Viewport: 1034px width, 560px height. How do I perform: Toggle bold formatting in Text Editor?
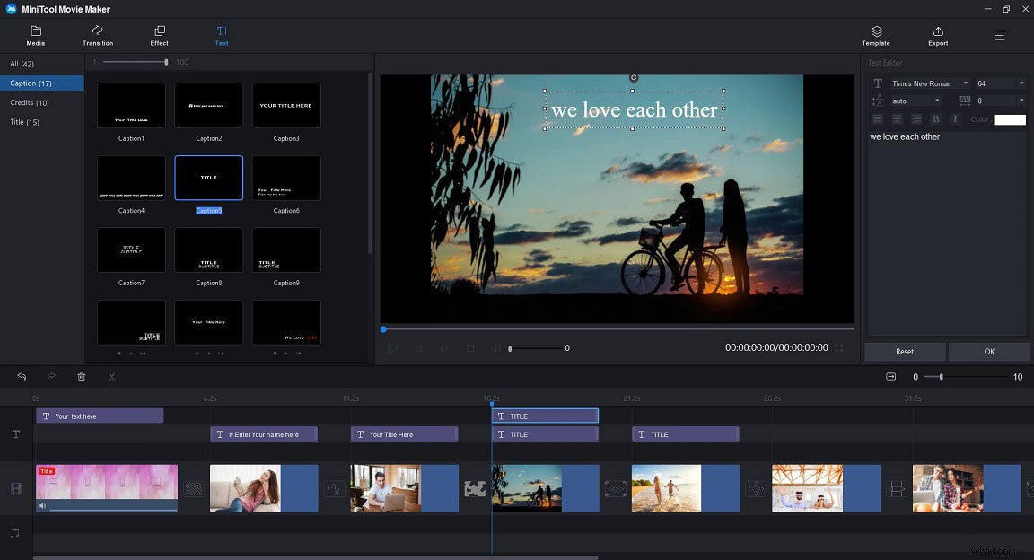(x=936, y=119)
